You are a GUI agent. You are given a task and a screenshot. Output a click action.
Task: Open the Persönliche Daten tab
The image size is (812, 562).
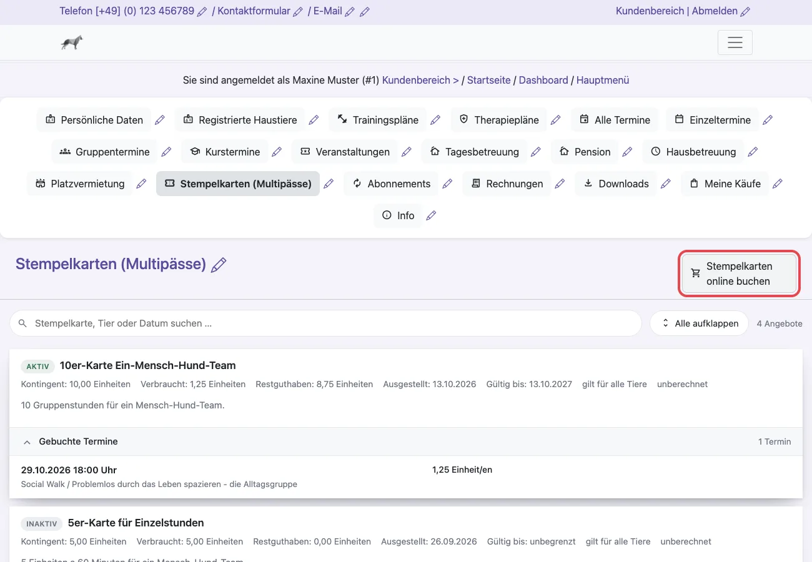pyautogui.click(x=94, y=120)
